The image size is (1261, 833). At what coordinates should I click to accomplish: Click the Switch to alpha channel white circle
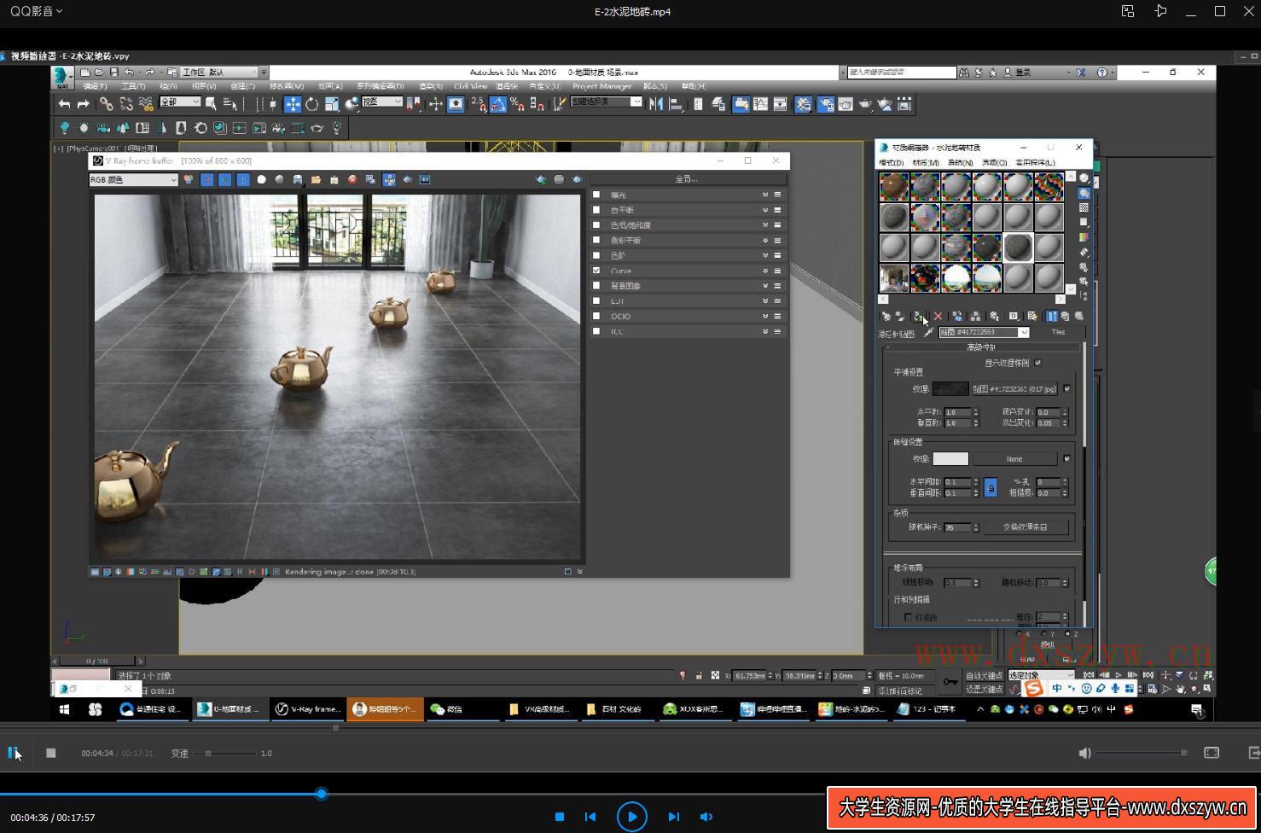261,179
